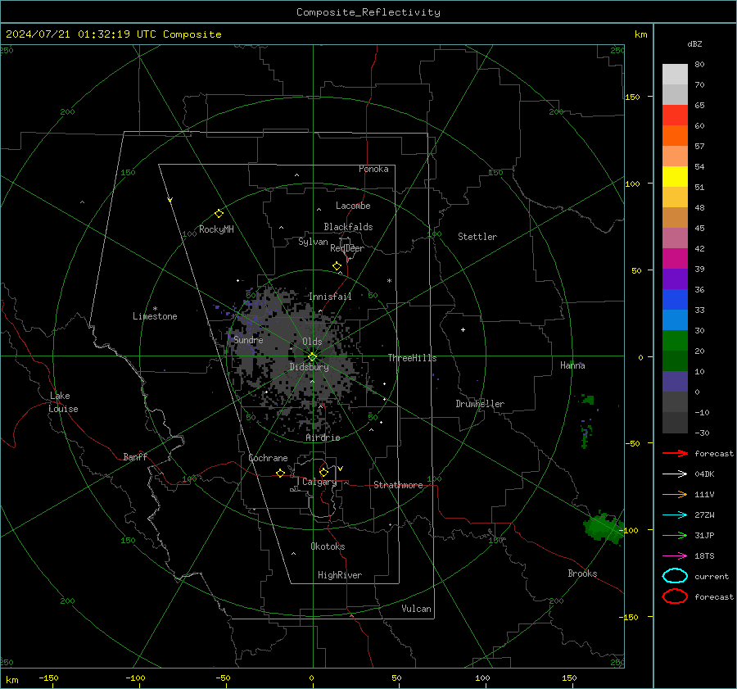Select the cyan current ellipse icon

tap(675, 576)
